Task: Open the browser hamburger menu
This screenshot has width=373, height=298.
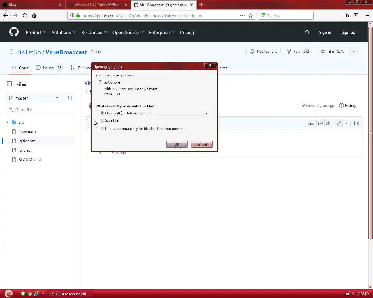Action: tap(367, 15)
